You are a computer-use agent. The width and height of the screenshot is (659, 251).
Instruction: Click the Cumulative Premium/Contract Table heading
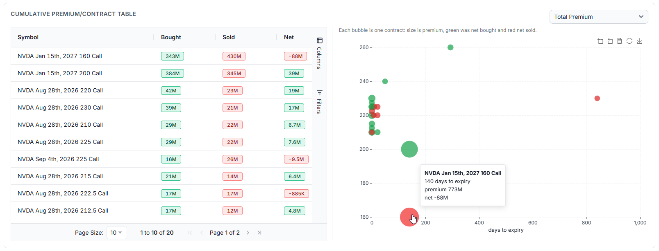(73, 14)
